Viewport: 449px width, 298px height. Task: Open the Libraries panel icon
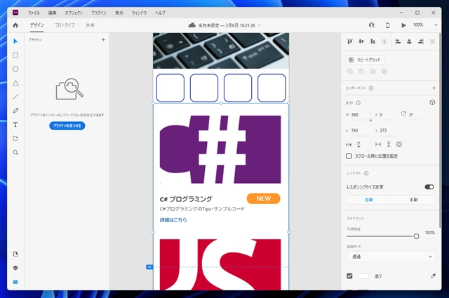tap(15, 254)
